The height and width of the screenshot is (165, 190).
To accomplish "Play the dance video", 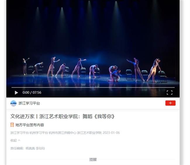I will [16, 93].
